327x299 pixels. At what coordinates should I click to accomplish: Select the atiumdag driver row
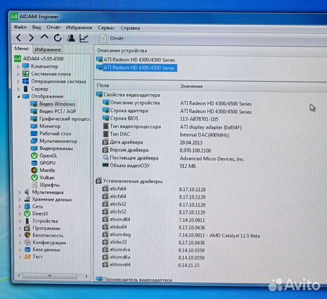pyautogui.click(x=181, y=235)
